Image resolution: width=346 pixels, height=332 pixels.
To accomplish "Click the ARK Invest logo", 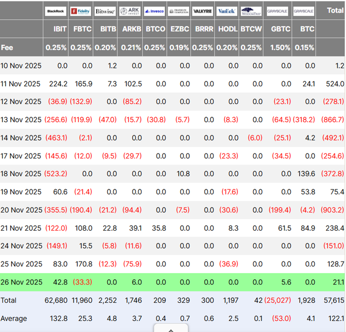I will coord(130,11).
